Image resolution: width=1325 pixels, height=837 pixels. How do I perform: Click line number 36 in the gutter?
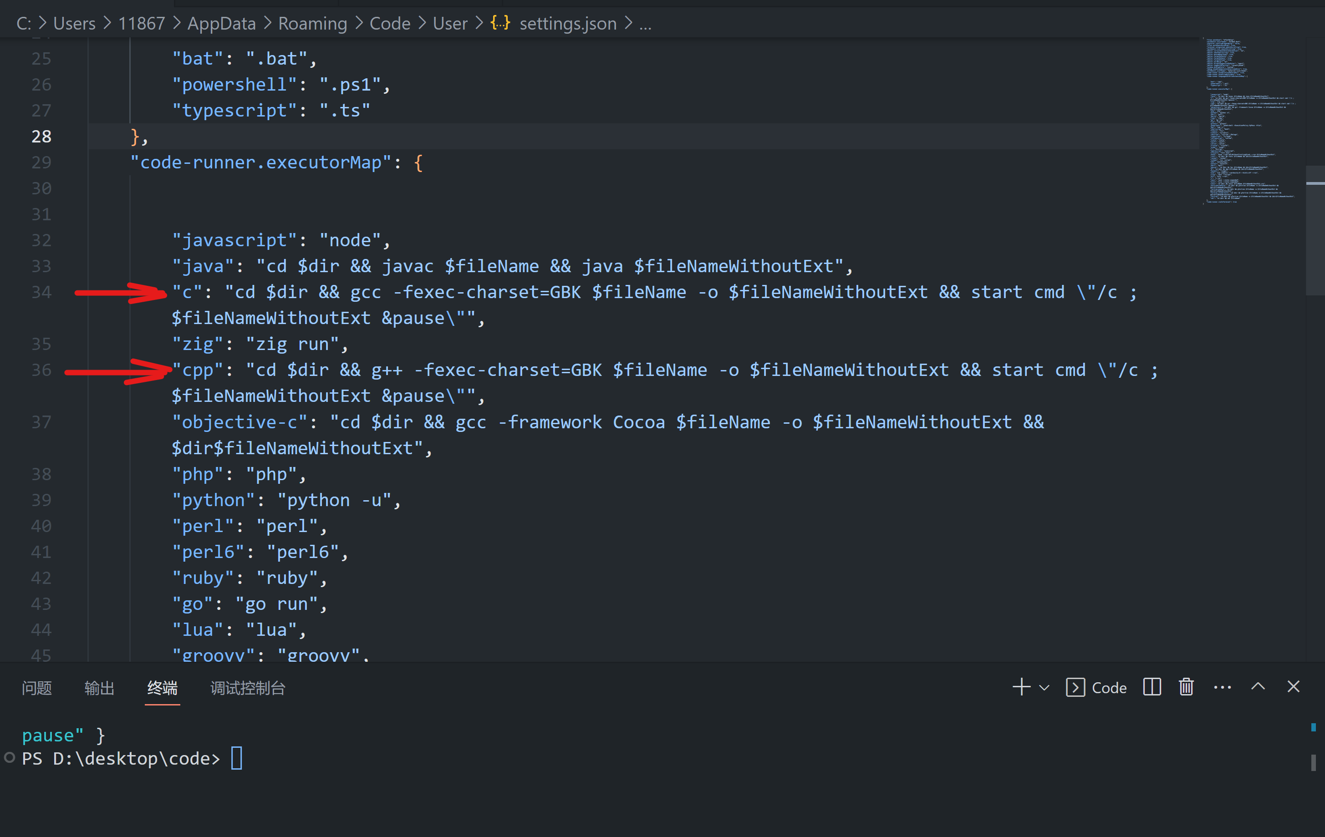pos(41,370)
